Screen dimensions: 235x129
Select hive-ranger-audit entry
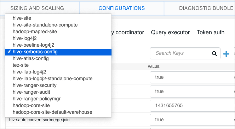[x=58, y=92]
